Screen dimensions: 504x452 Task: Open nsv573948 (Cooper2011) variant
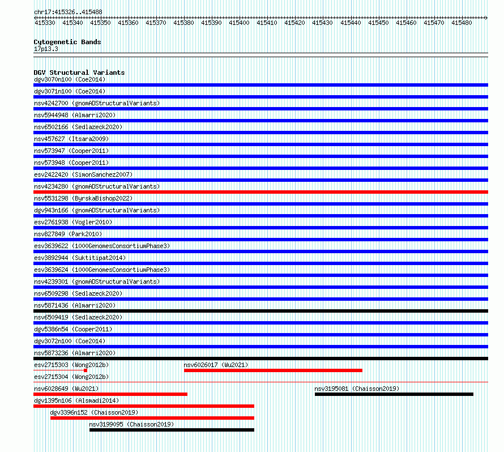coord(71,163)
